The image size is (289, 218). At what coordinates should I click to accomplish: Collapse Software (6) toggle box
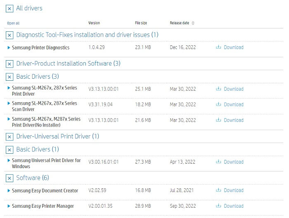tap(9, 178)
